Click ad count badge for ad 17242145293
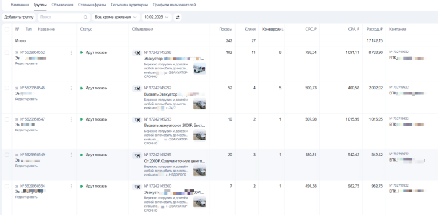The width and height of the screenshot is (438, 215). tap(137, 119)
